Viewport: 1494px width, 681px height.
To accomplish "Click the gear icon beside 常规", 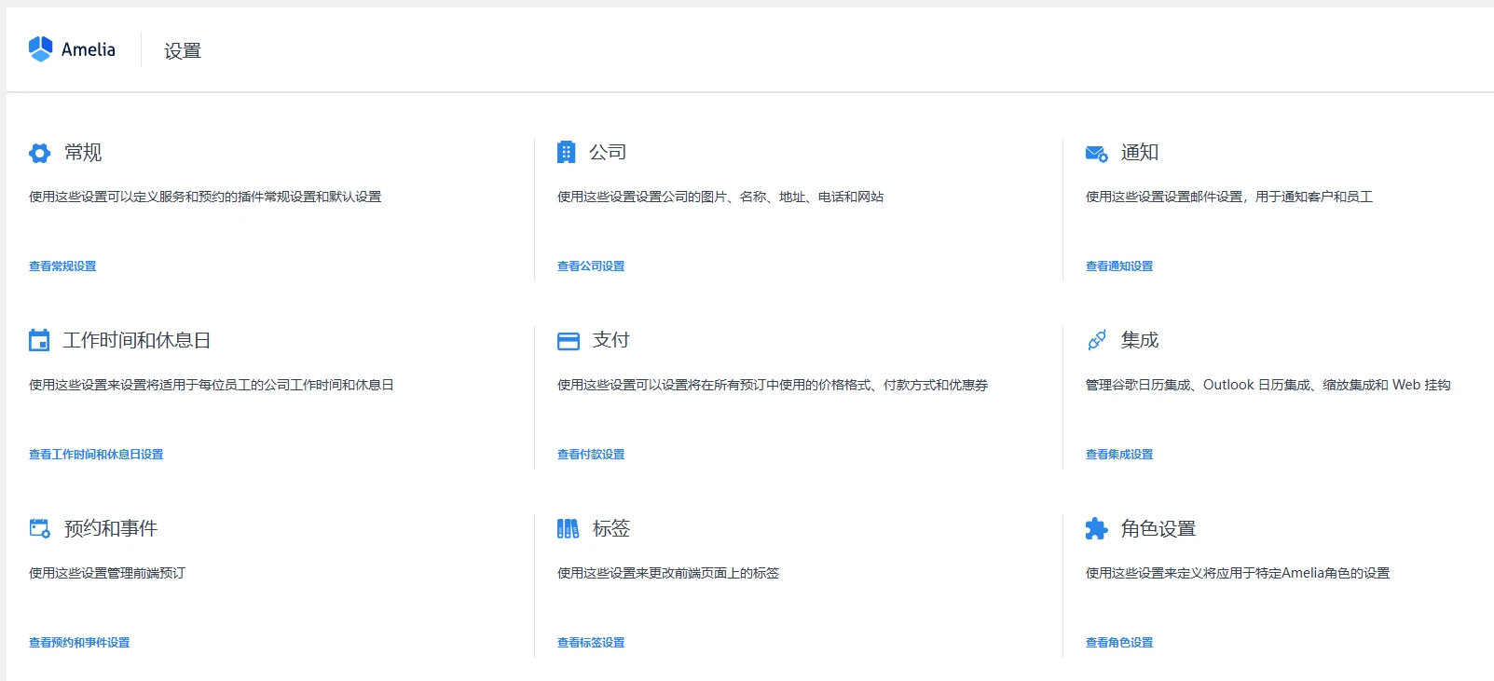I will [x=39, y=153].
